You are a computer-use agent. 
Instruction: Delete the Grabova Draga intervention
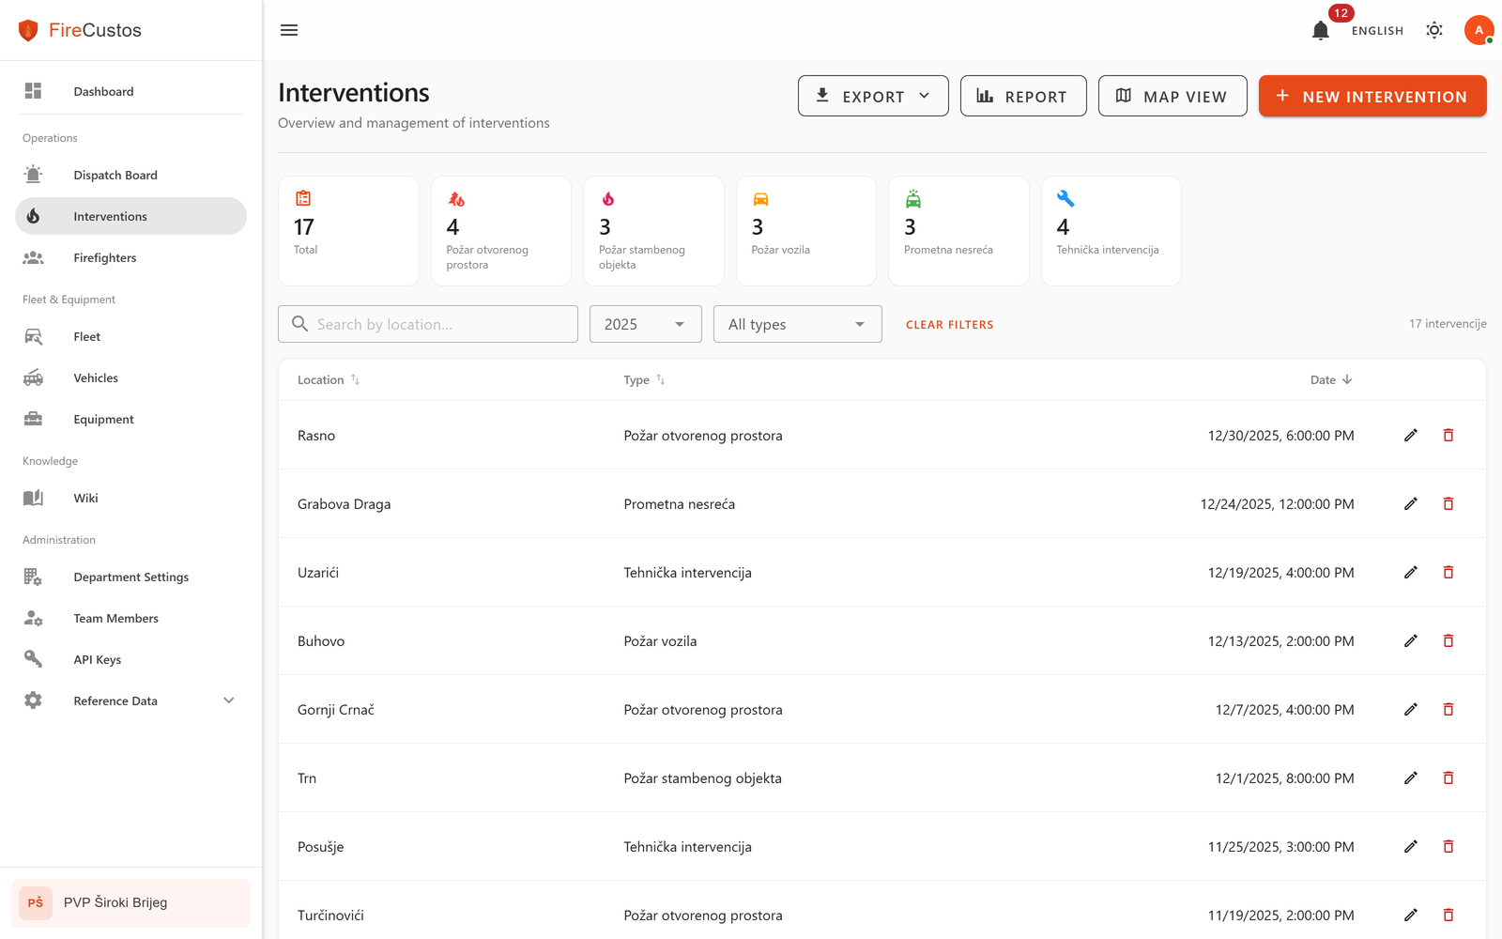1448,504
